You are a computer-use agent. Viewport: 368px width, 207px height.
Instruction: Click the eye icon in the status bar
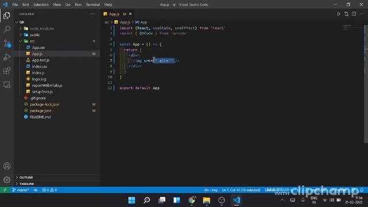click(x=36, y=190)
